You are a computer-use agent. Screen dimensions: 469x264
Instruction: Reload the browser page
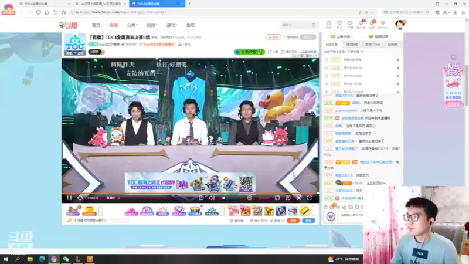coord(38,12)
